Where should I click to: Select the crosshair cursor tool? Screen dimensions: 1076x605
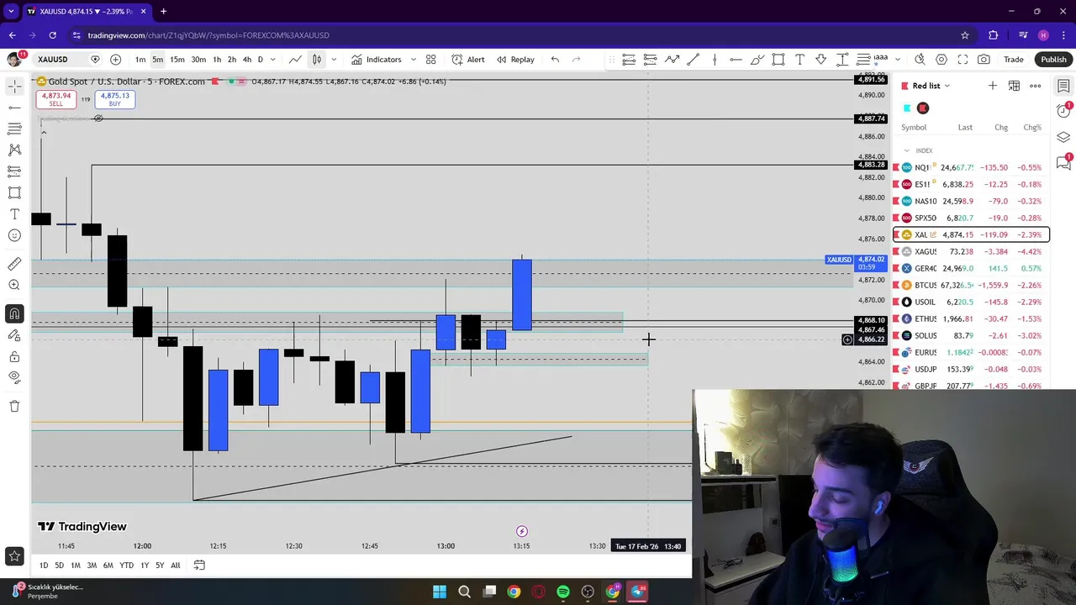click(14, 87)
